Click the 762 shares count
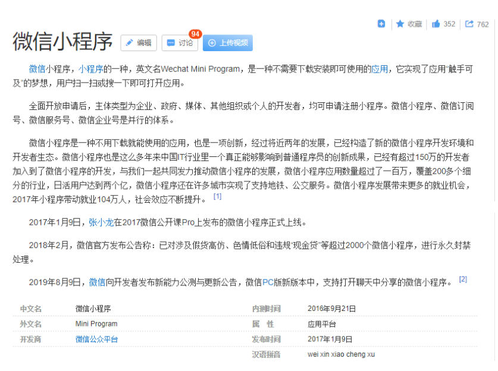 (483, 24)
